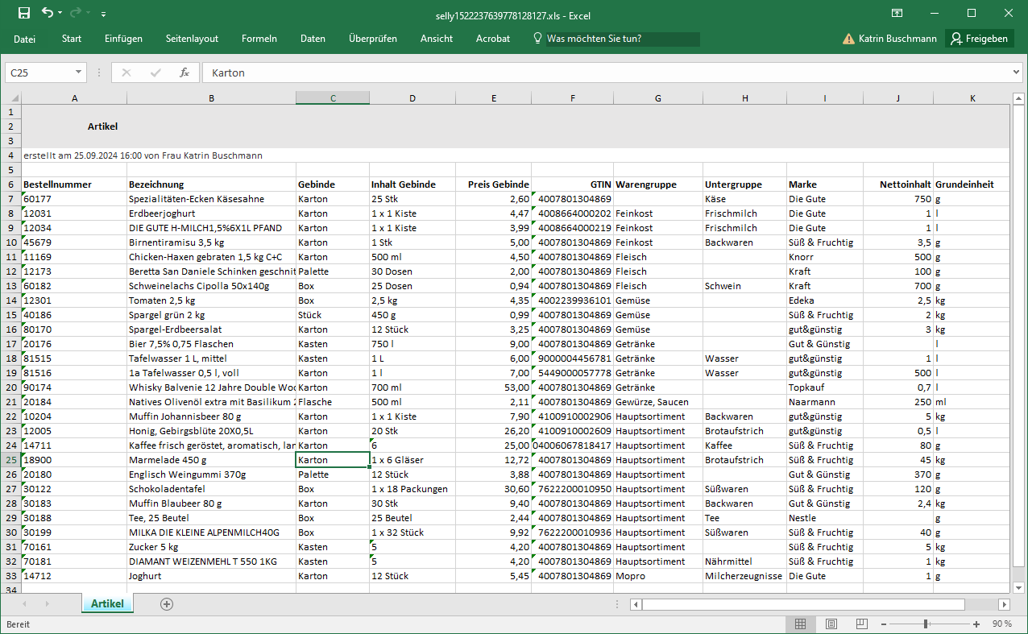The image size is (1028, 634).
Task: Click the Katrin Buschmann account name
Action: tap(897, 39)
